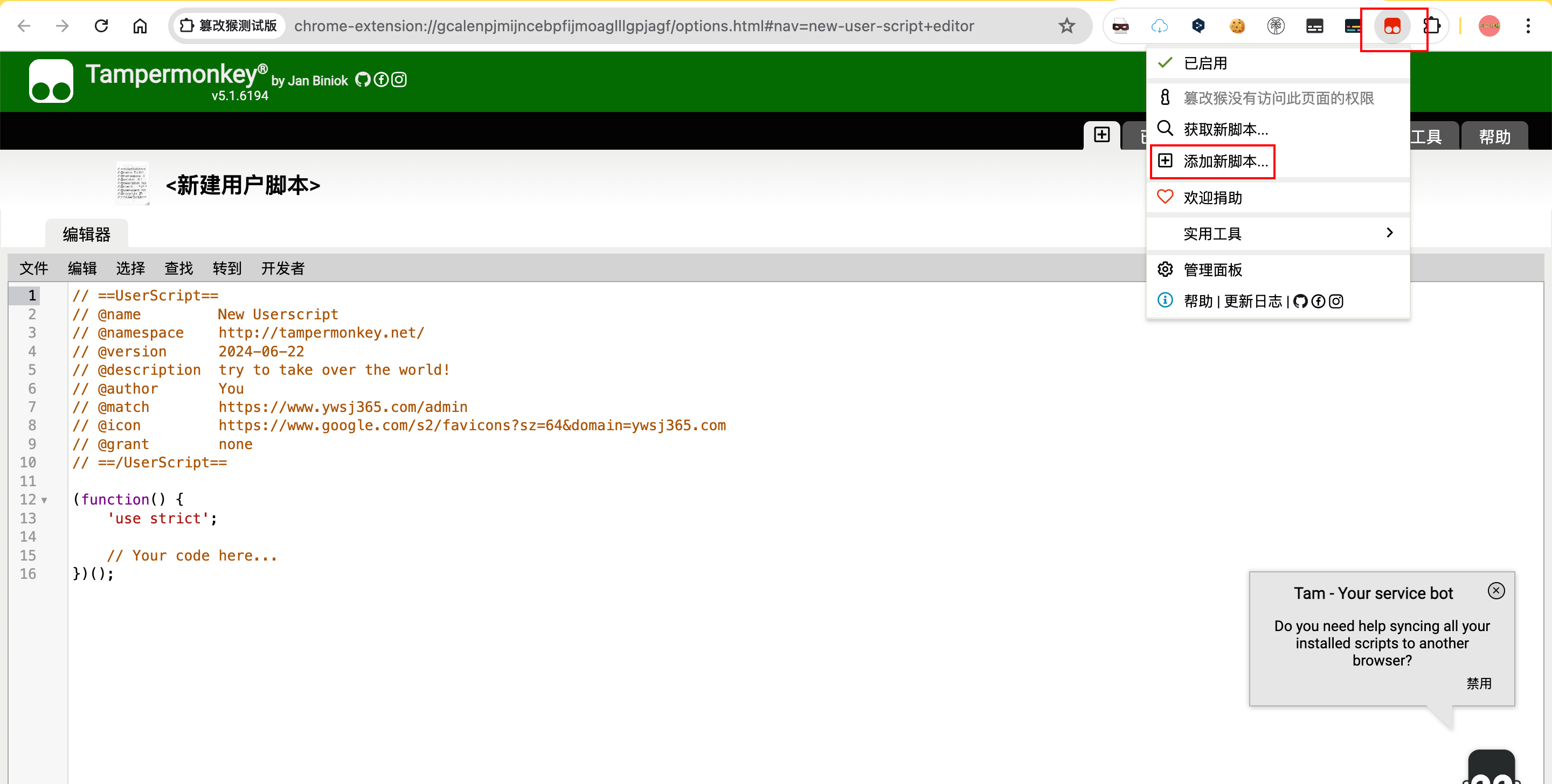Viewport: 1552px width, 784px height.
Task: Open the Chrome profile avatar
Action: [x=1489, y=26]
